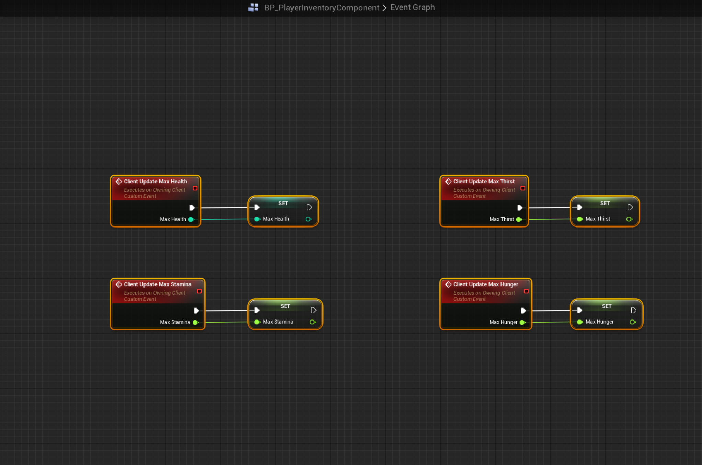
Task: Click the Max Stamina output pin on the event node
Action: coord(195,322)
